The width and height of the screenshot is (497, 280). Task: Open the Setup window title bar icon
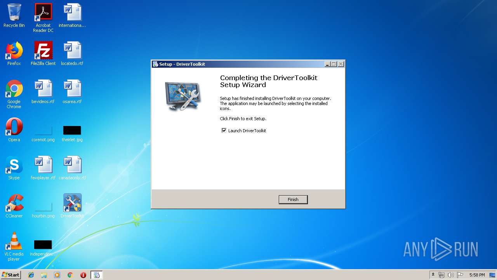pos(156,64)
